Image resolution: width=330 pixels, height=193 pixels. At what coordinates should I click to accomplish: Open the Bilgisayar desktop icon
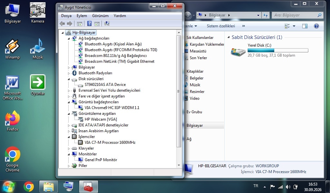coord(13,13)
